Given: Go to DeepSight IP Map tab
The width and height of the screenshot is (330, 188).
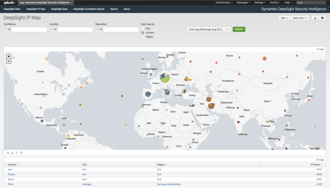Looking at the screenshot, I should click(x=36, y=9).
